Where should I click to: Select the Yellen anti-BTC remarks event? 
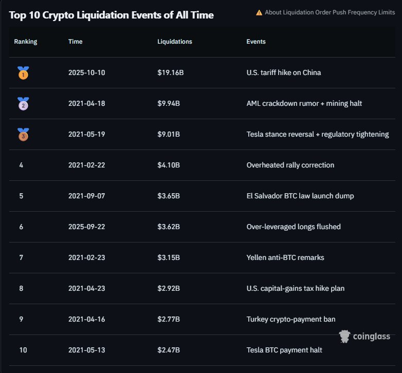(x=285, y=258)
